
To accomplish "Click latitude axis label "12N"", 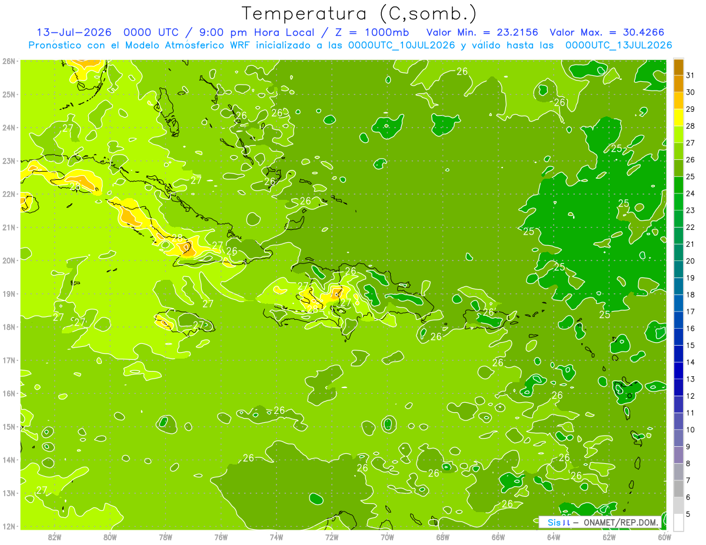I will coord(8,526).
